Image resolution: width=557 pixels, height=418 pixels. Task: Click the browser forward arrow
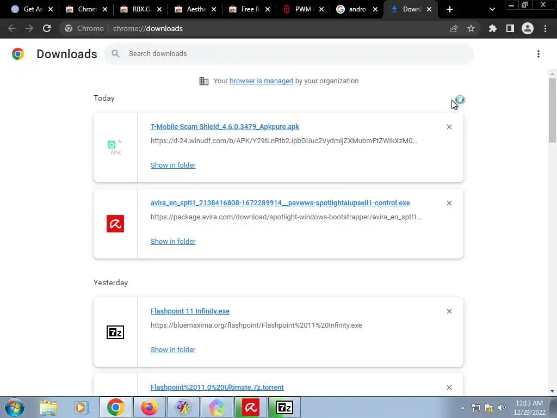[x=29, y=28]
